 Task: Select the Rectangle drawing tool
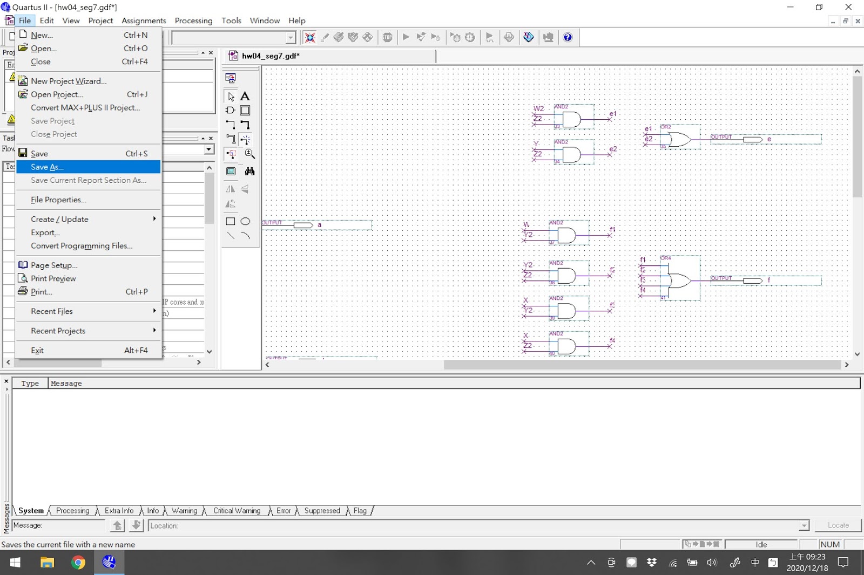pyautogui.click(x=231, y=221)
